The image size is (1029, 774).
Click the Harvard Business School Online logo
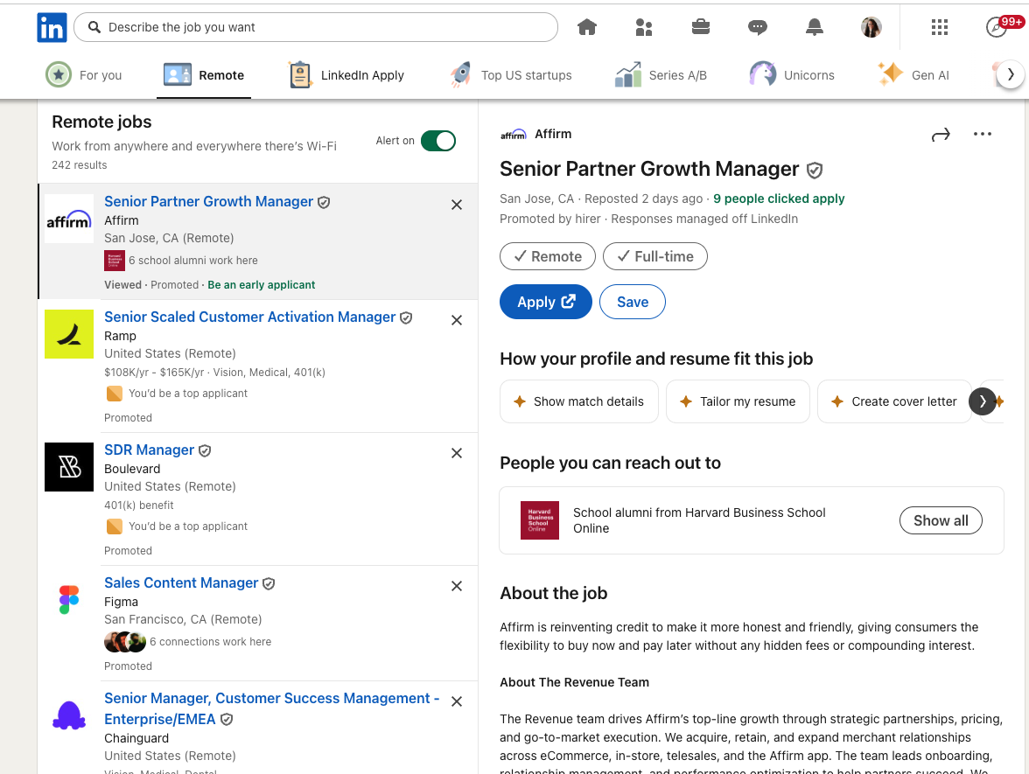[x=539, y=520]
